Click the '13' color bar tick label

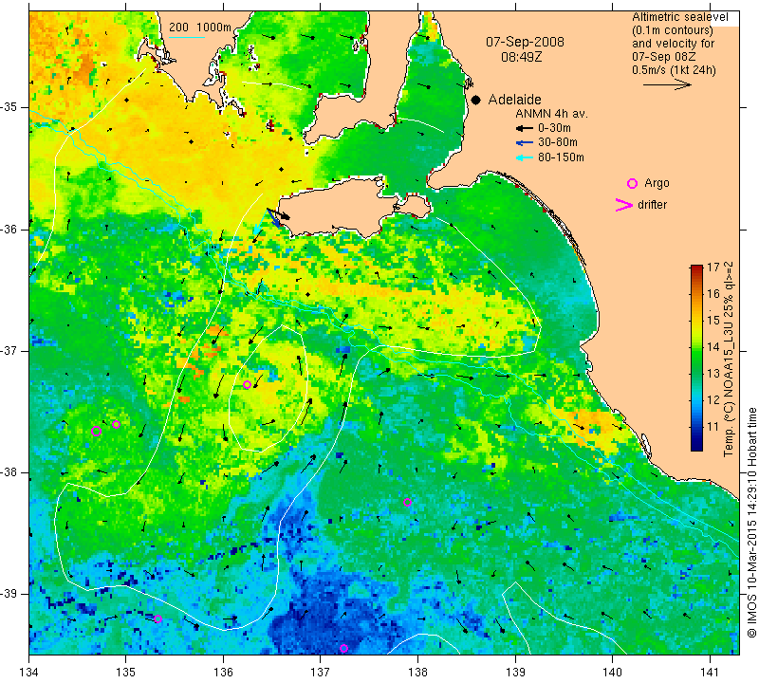point(713,373)
